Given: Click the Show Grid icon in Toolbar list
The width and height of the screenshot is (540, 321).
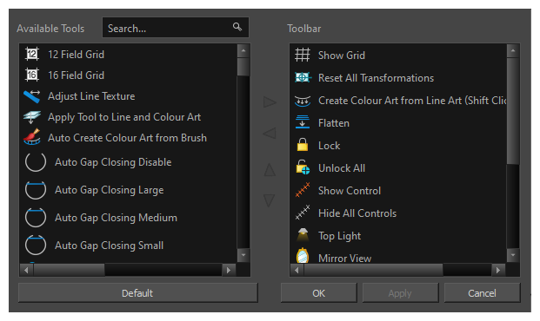Looking at the screenshot, I should click(303, 55).
